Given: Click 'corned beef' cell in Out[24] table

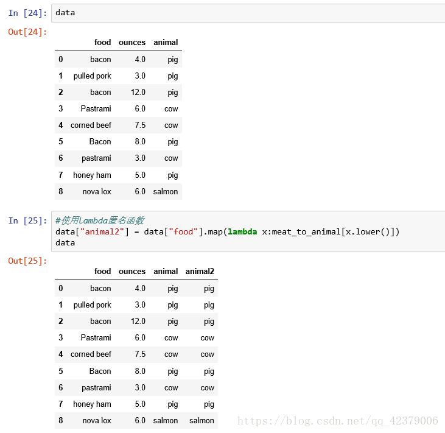Looking at the screenshot, I should [91, 125].
